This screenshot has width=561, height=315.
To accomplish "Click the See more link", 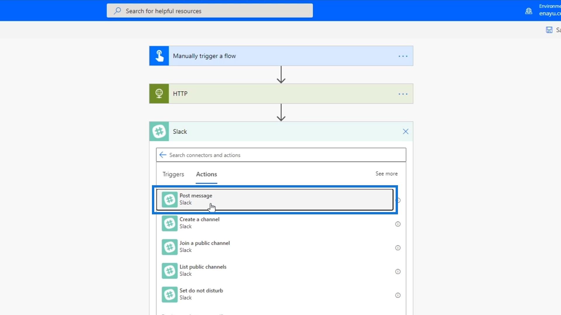I will click(386, 174).
